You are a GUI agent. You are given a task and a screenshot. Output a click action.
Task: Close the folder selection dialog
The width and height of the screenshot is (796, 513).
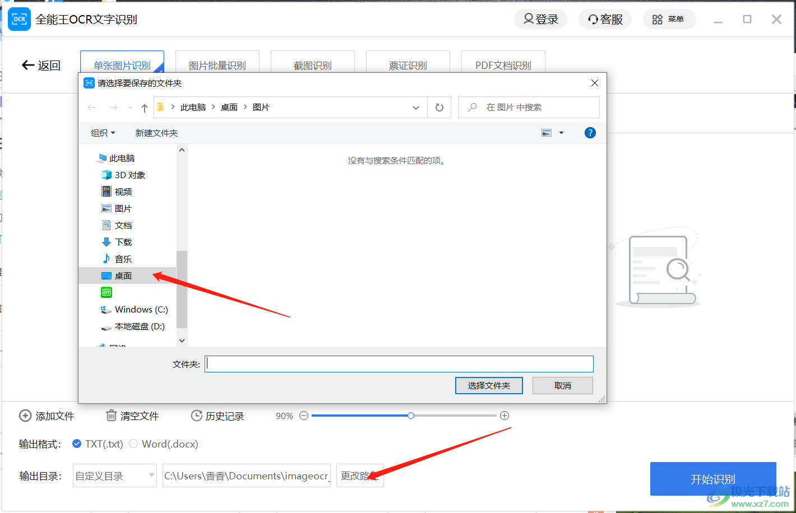point(595,83)
